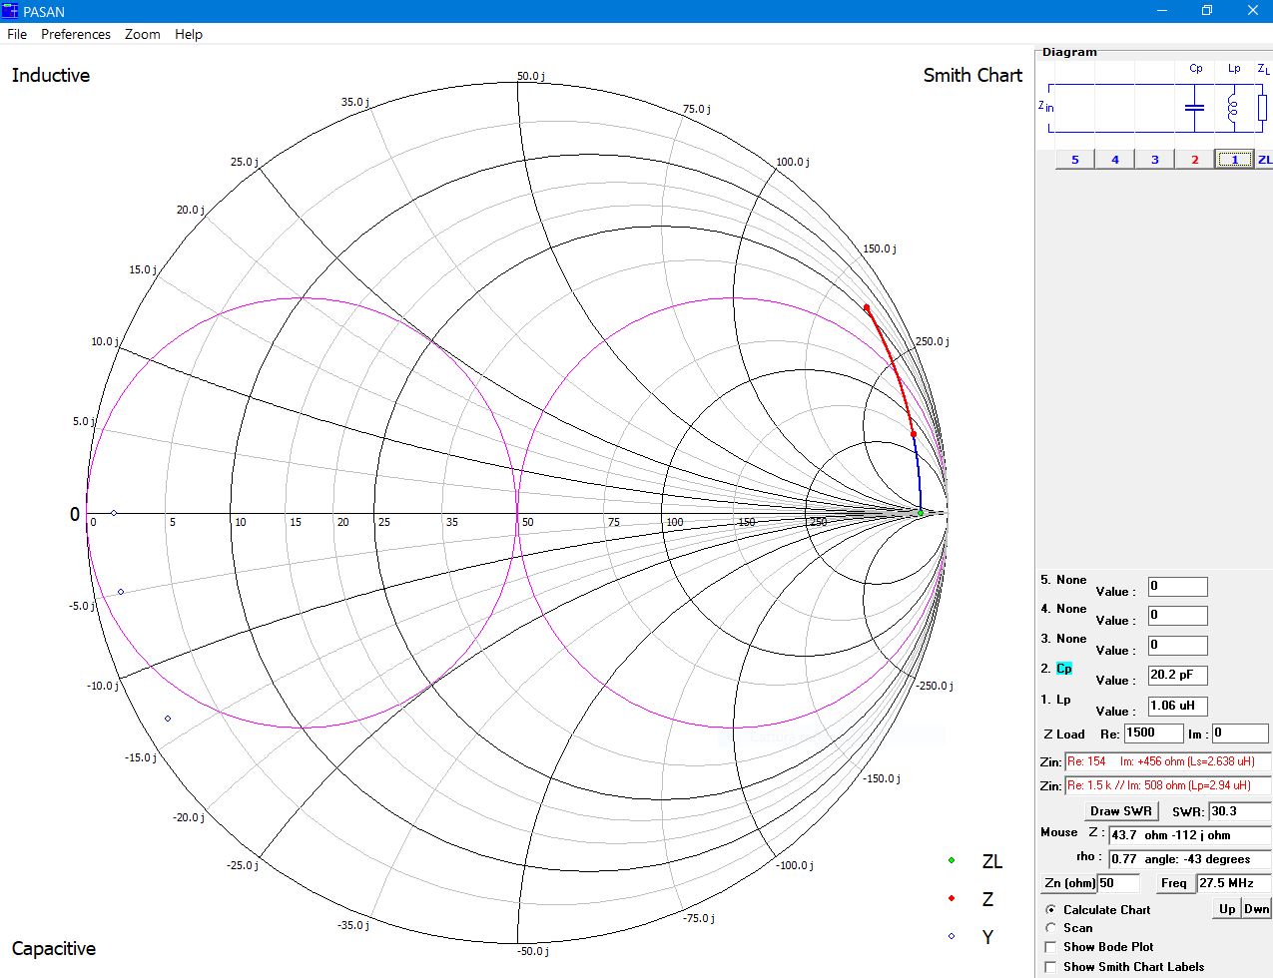Click the Draw SWR button

(1121, 811)
